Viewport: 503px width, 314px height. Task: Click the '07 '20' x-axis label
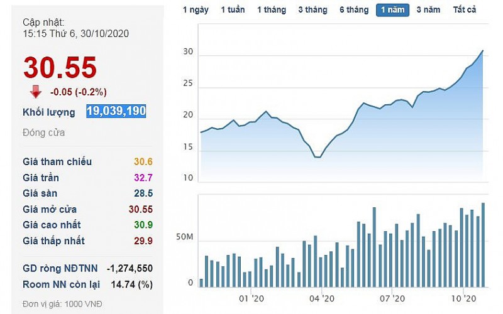pyautogui.click(x=392, y=298)
